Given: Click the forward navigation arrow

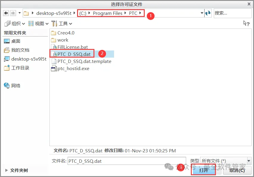Looking at the screenshot, I should click(x=13, y=13).
